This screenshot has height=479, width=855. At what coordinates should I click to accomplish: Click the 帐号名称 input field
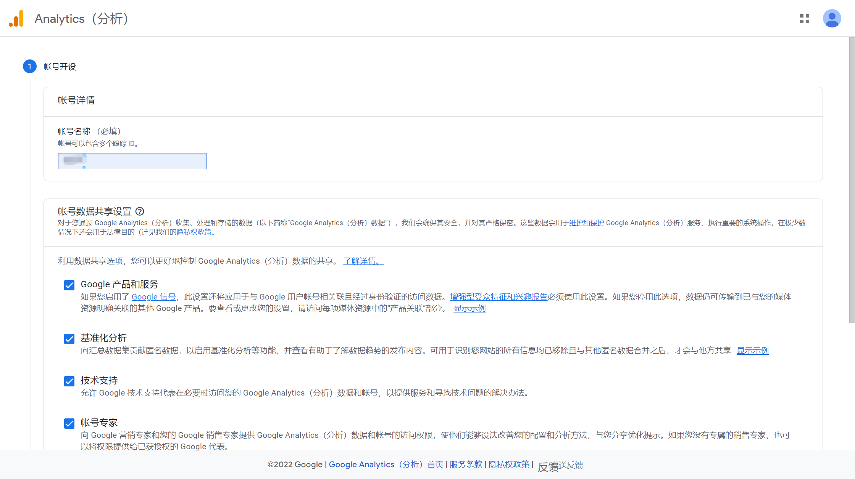coord(132,161)
